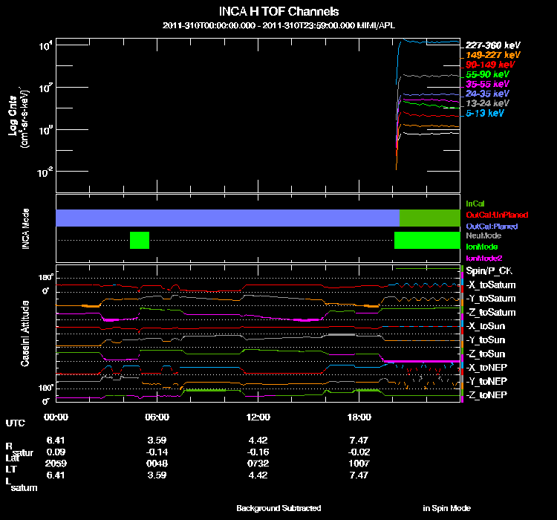Click the IonMode2 legend label
The height and width of the screenshot is (520, 557).
click(483, 258)
